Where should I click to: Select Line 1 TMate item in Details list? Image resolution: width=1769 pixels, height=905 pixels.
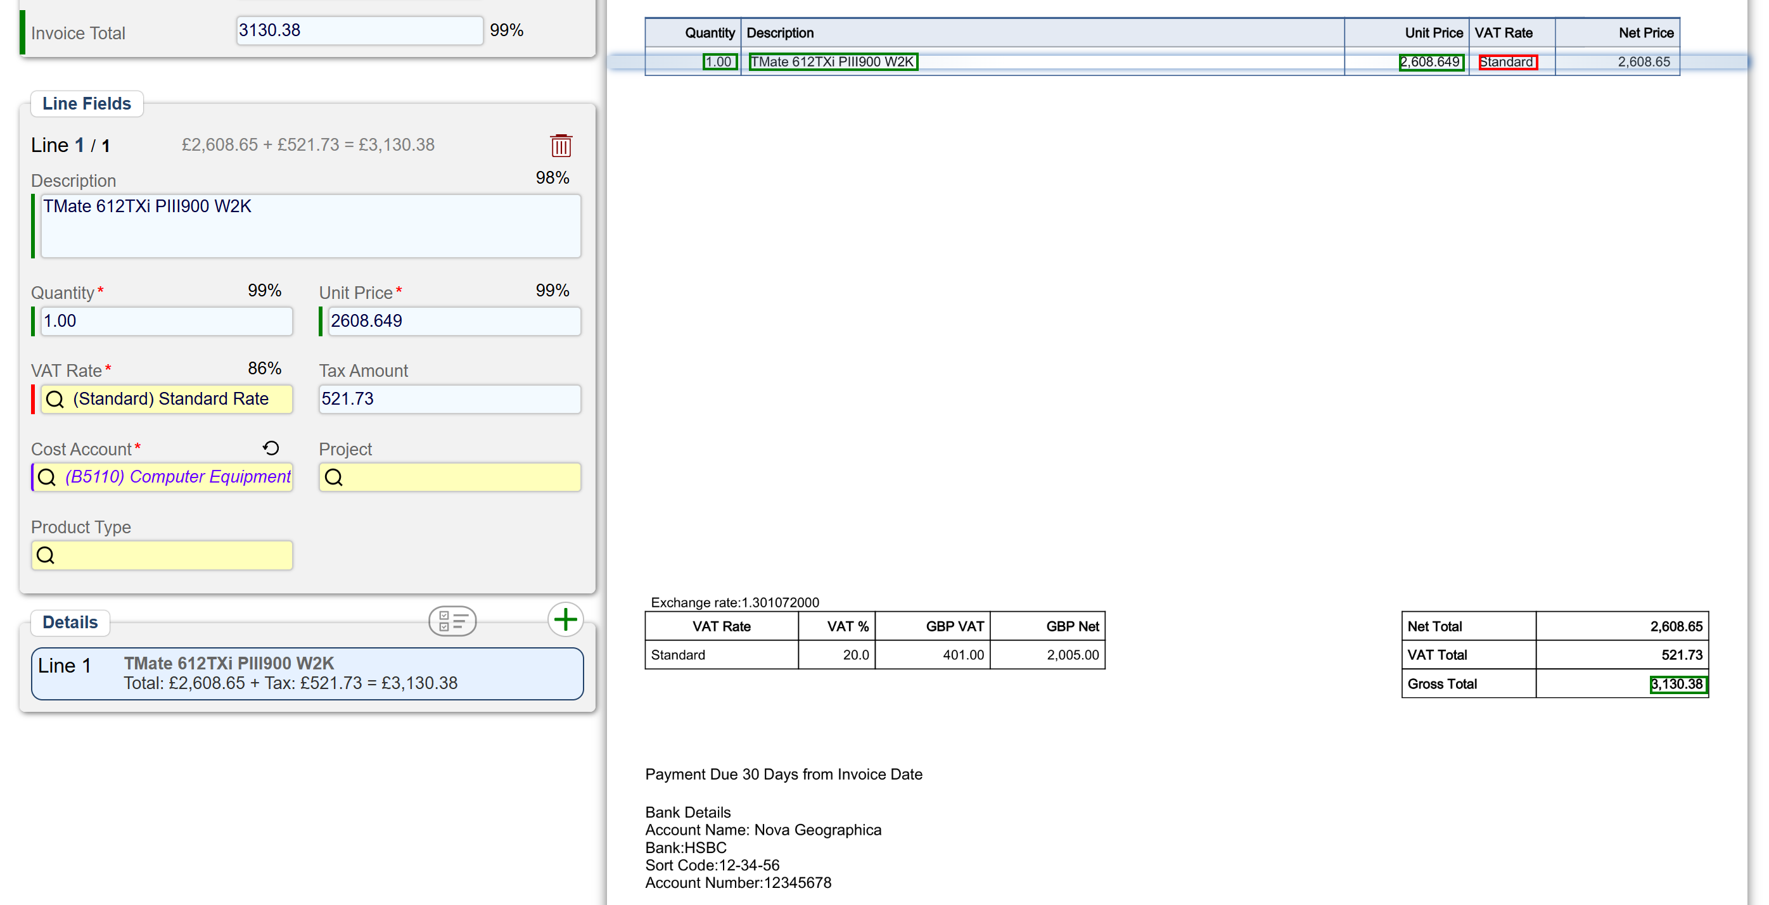coord(307,674)
